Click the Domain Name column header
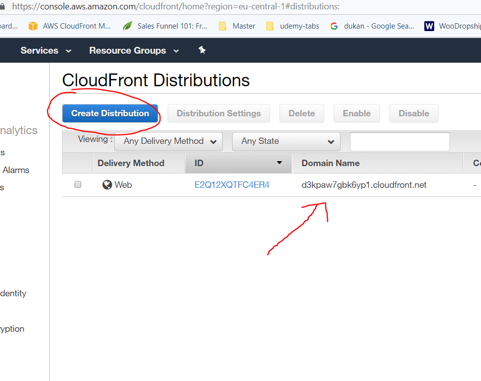The width and height of the screenshot is (481, 381). click(x=378, y=163)
